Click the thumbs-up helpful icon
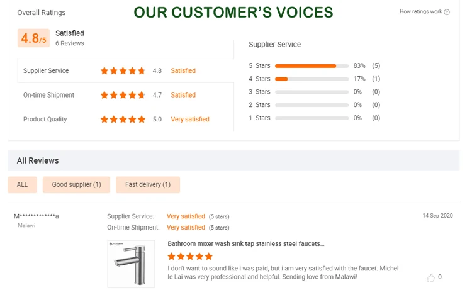The width and height of the screenshot is (472, 290). [431, 277]
